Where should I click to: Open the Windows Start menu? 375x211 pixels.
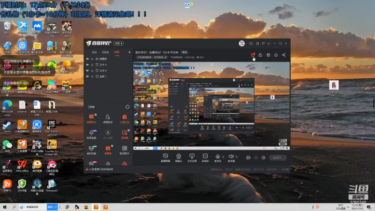pyautogui.click(x=4, y=207)
